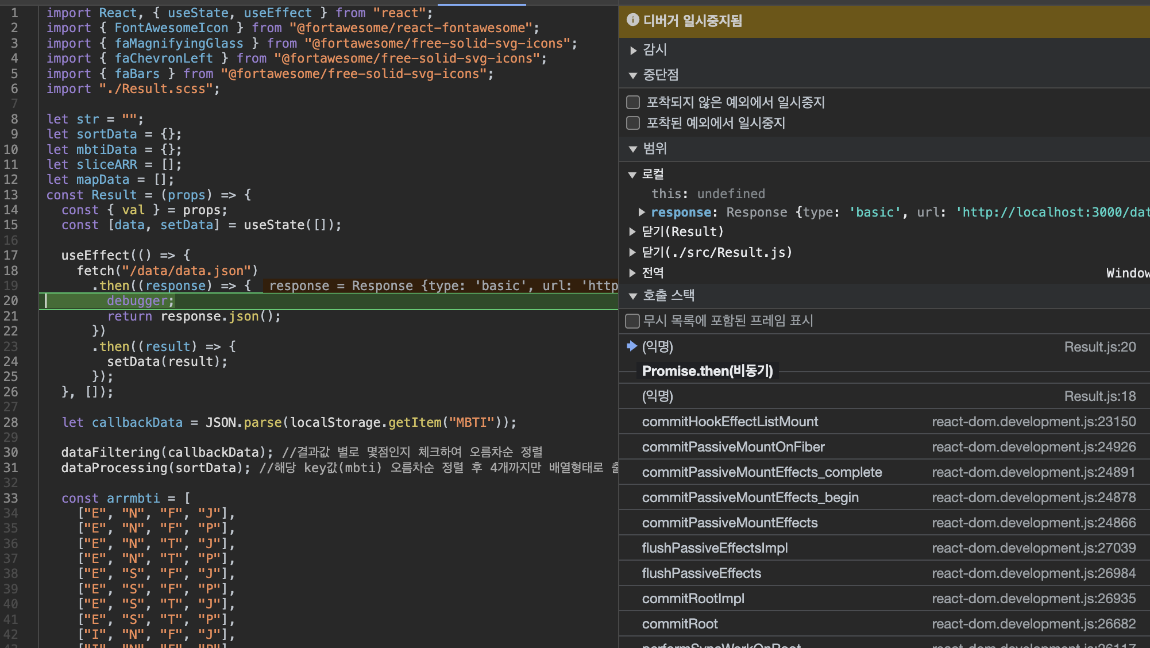The height and width of the screenshot is (648, 1150).
Task: Toggle show ignore-listed frames checkbox
Action: point(632,321)
